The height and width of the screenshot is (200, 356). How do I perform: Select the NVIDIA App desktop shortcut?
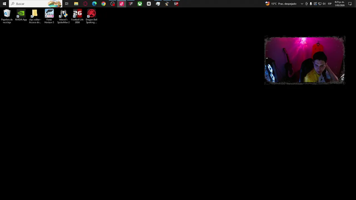21,16
